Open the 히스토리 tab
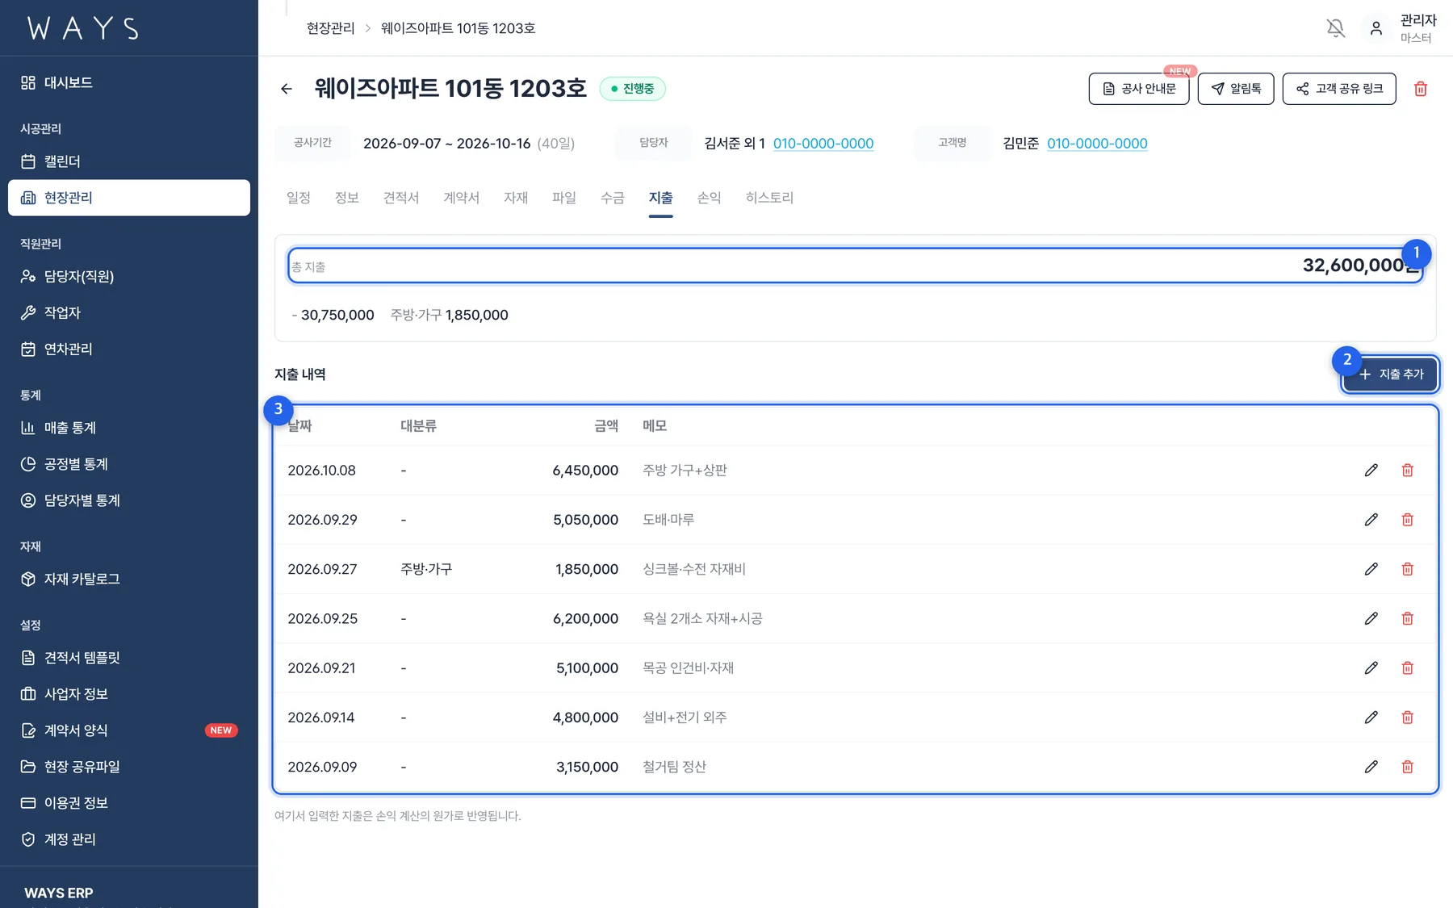This screenshot has width=1453, height=908. coord(769,198)
